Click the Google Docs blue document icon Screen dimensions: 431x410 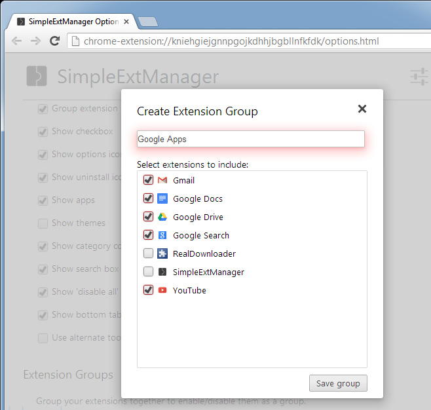click(x=162, y=198)
